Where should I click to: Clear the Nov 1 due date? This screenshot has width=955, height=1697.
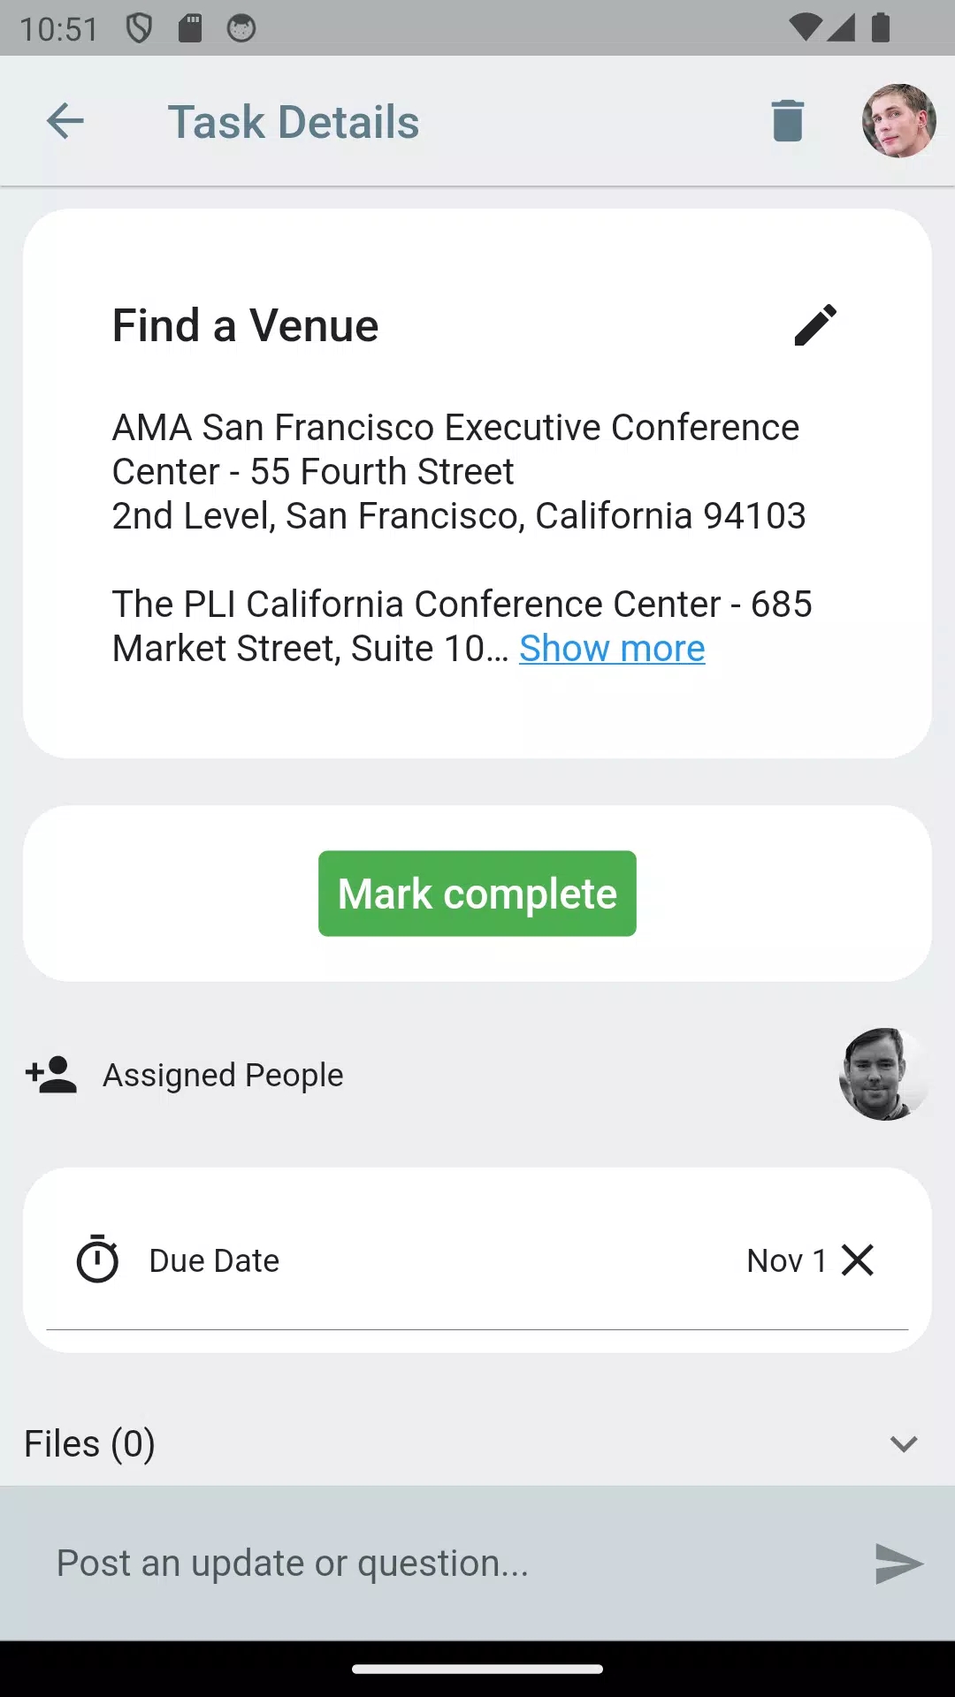858,1259
